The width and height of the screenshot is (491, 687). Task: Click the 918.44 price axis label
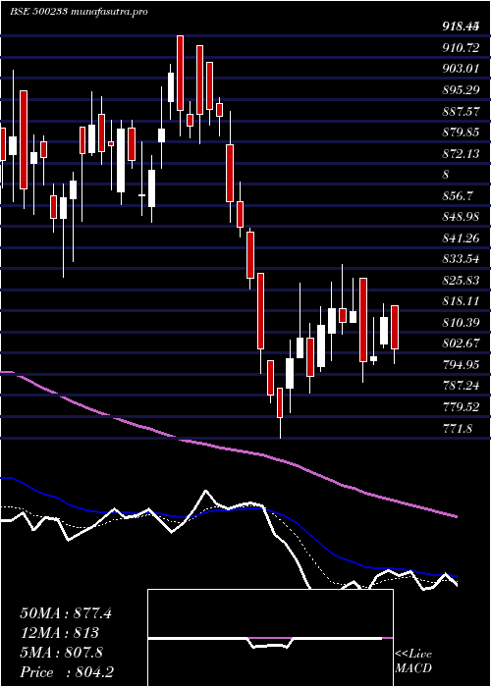[462, 26]
